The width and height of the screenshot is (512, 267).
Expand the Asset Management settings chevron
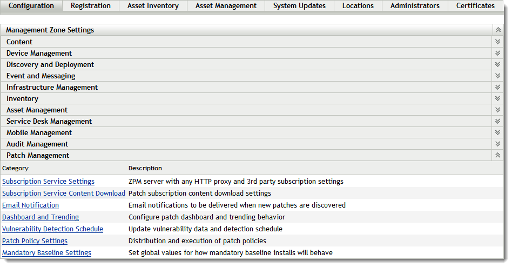(497, 110)
